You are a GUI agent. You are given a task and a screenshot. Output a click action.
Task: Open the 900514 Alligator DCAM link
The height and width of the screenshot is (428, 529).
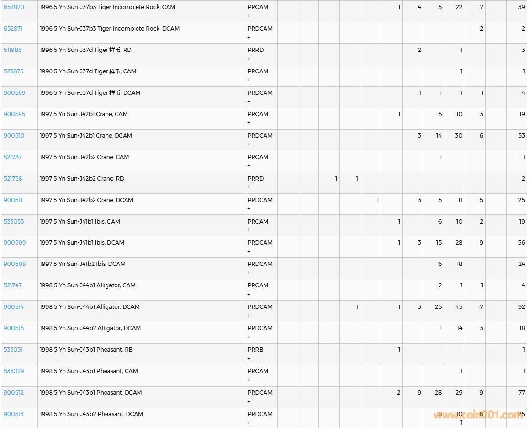[x=13, y=307]
